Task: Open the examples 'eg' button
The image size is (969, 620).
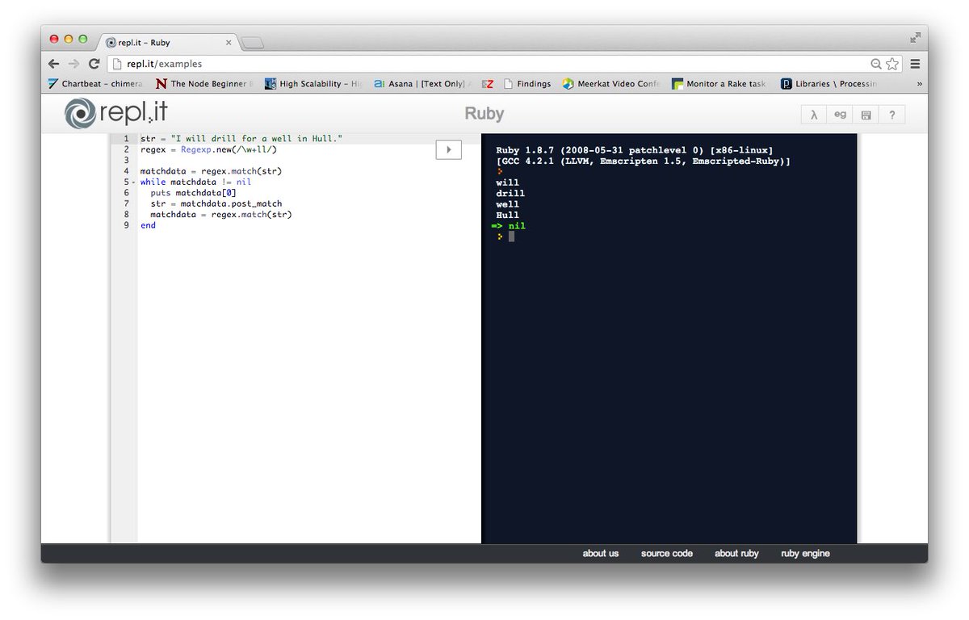Action: (x=840, y=115)
